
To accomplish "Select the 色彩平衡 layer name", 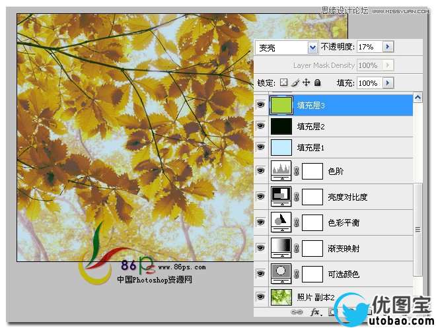I will (344, 222).
